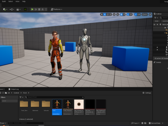Click the Eject button in play toolbar

pyautogui.click(x=43, y=9)
